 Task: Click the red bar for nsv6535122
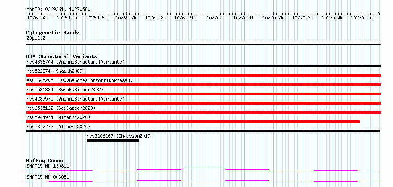pos(203,112)
